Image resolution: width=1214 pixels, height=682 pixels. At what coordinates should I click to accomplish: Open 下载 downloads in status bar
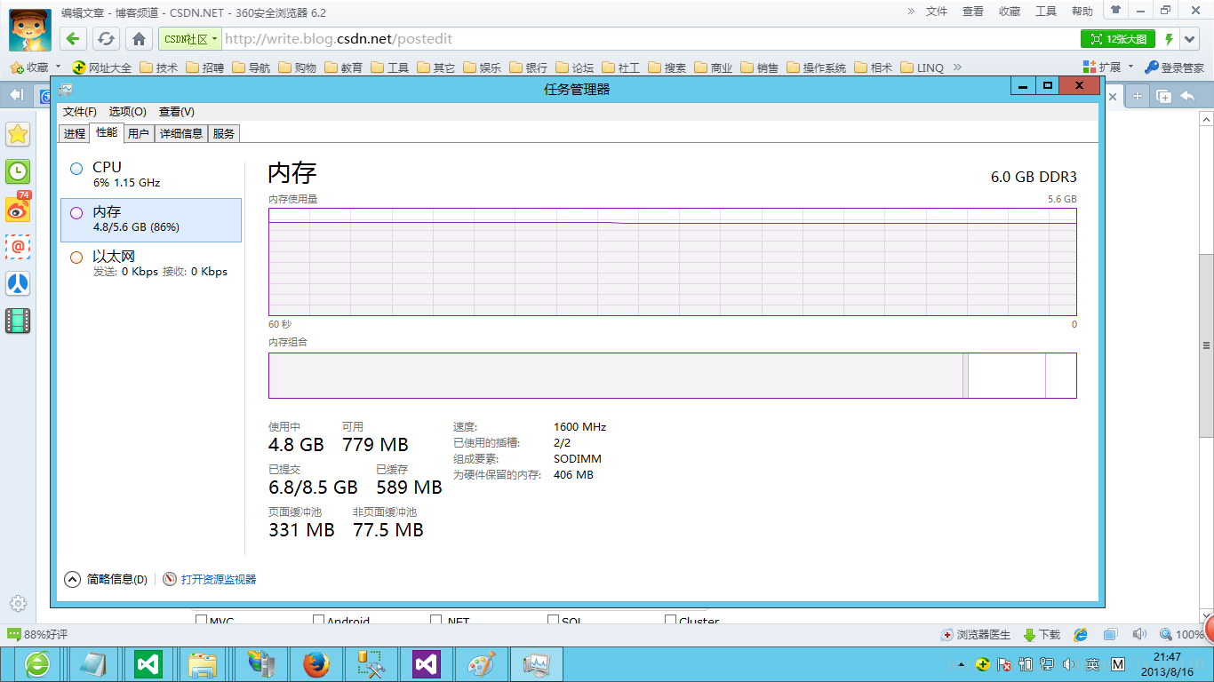click(x=1042, y=635)
